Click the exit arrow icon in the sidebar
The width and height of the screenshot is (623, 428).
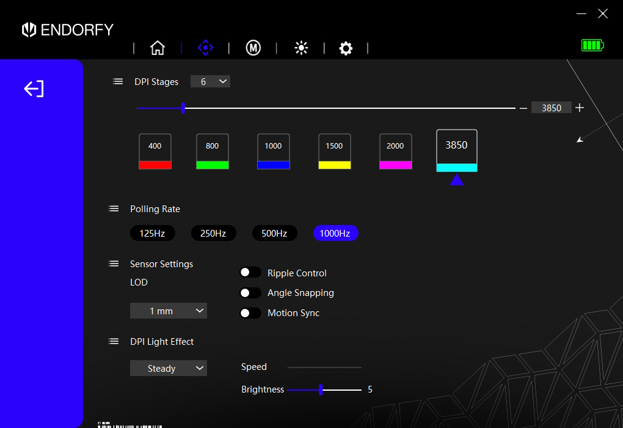click(34, 89)
